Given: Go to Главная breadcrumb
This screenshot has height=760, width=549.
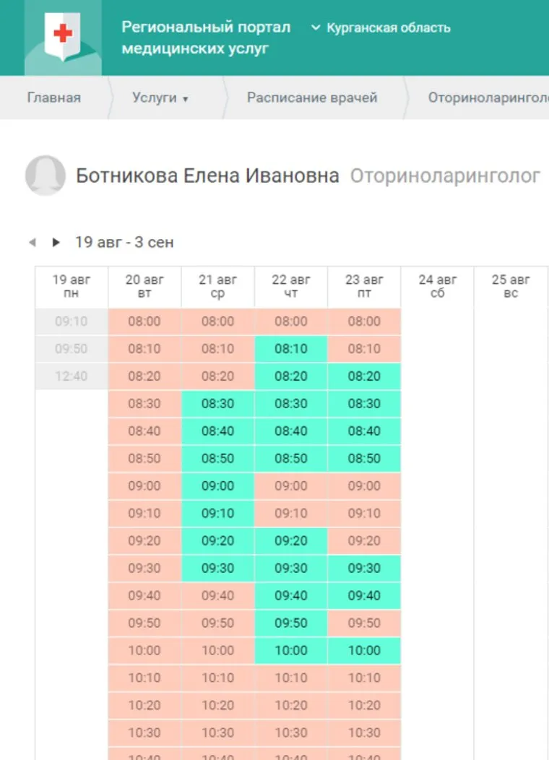Looking at the screenshot, I should (x=53, y=98).
